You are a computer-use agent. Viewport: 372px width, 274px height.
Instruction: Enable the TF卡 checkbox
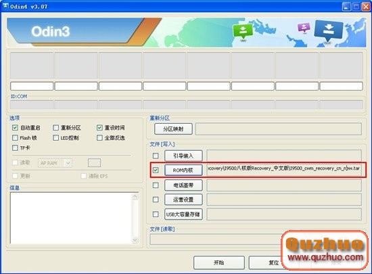15,147
